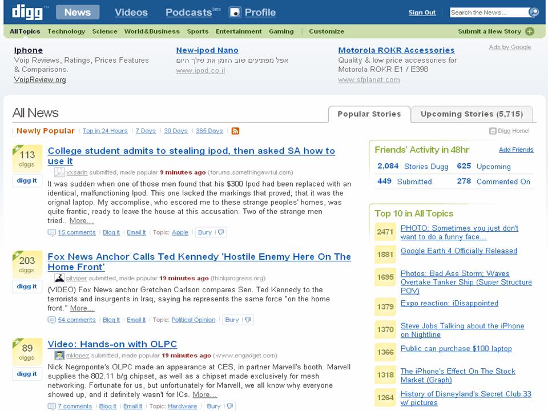
Task: Open Expo reaction: iDisappointed link
Action: pos(449,303)
